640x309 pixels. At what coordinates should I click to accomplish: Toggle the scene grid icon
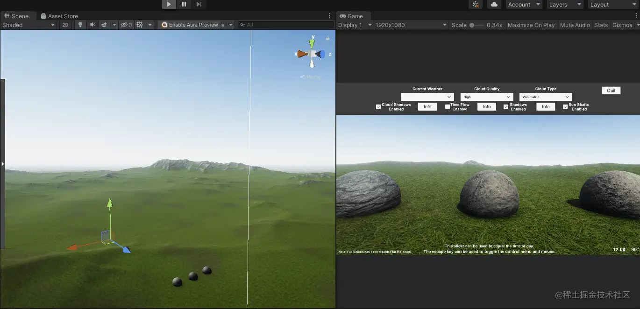point(140,25)
